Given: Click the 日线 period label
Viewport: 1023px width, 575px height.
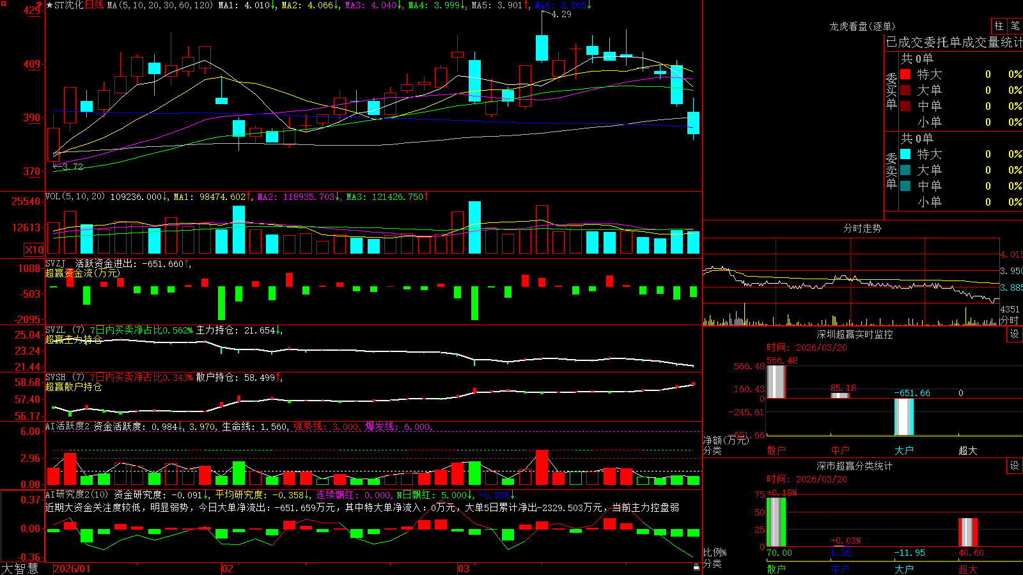Looking at the screenshot, I should point(94,5).
